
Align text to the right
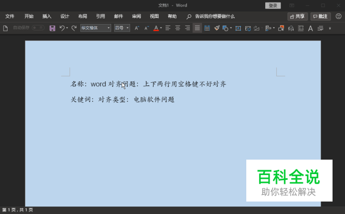(187, 28)
